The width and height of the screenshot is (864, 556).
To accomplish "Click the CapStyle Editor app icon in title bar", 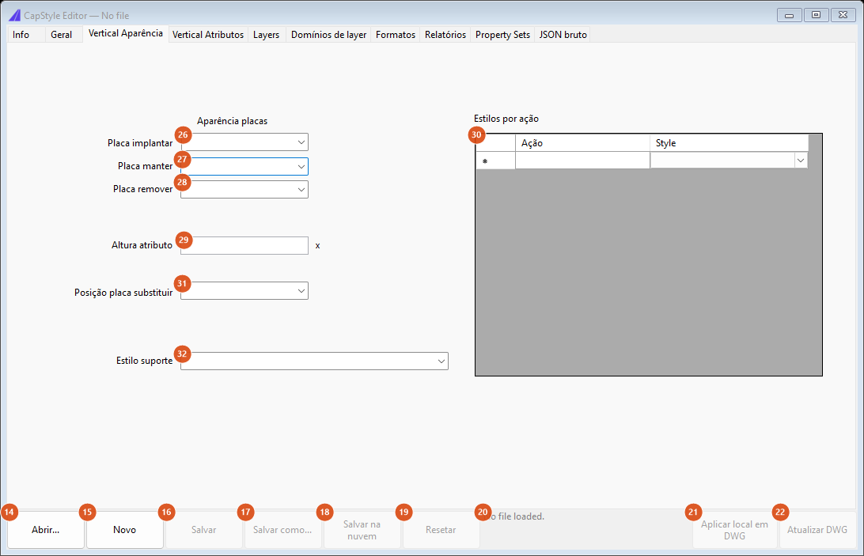I will 15,16.
